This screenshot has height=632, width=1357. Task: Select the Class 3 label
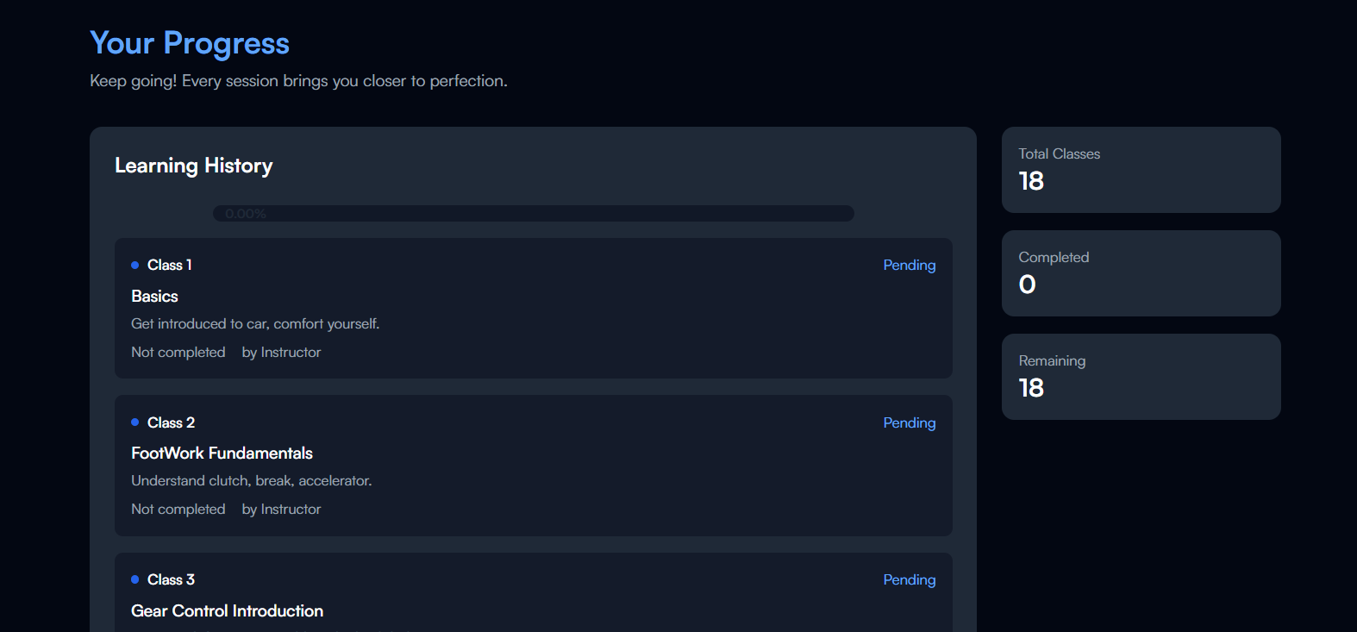[171, 579]
